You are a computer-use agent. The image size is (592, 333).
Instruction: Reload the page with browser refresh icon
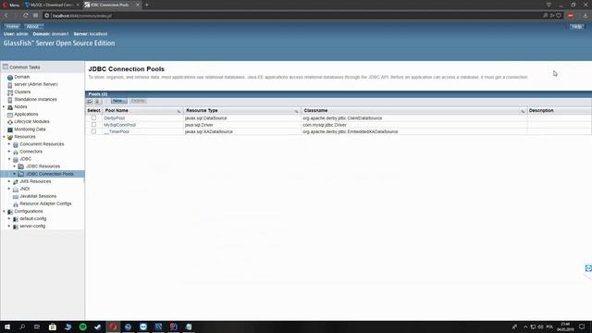25,16
